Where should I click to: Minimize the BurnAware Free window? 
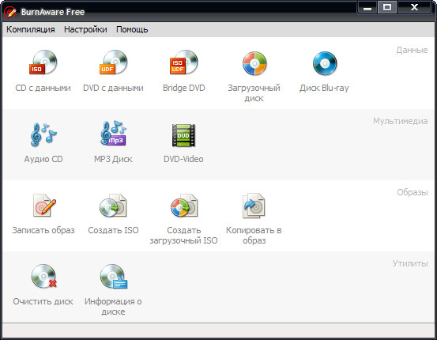pos(367,8)
